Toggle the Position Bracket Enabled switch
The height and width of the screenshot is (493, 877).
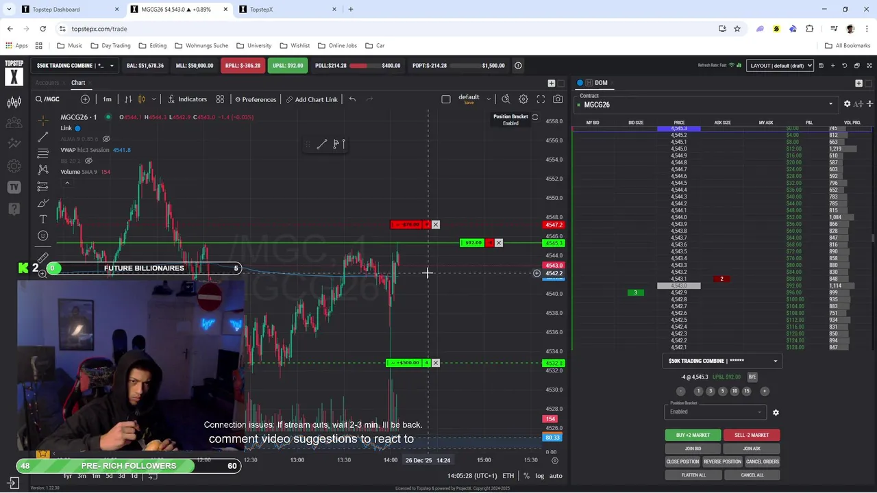click(534, 117)
